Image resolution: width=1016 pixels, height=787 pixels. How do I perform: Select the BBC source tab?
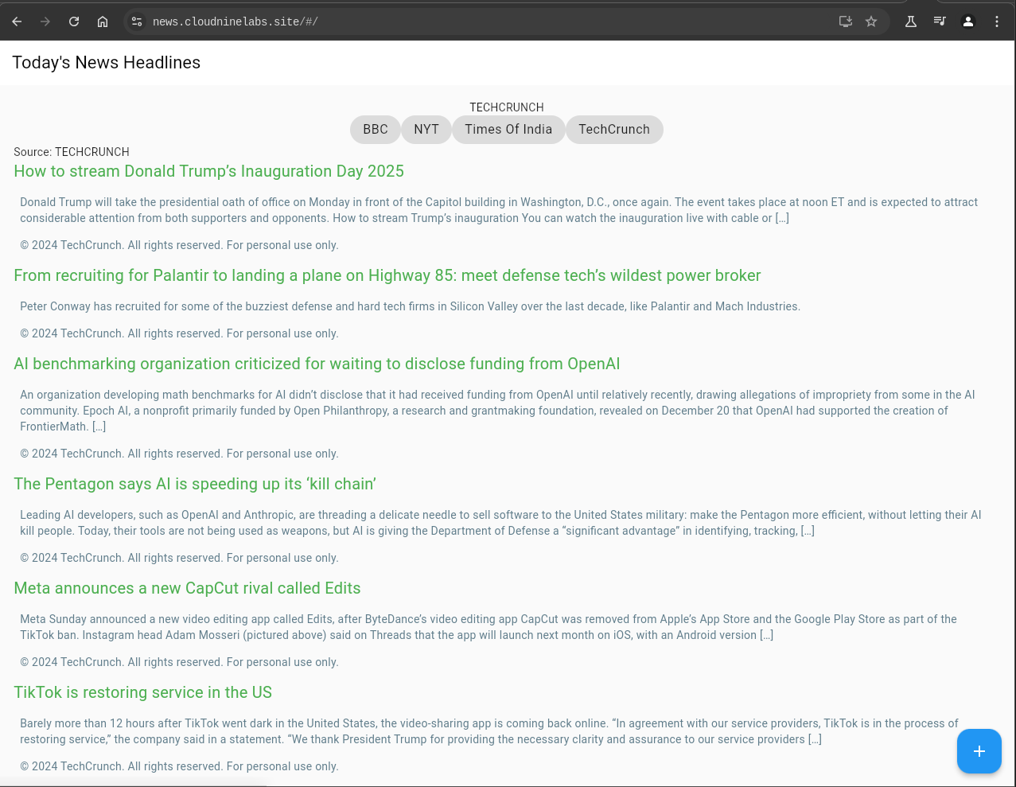coord(376,130)
